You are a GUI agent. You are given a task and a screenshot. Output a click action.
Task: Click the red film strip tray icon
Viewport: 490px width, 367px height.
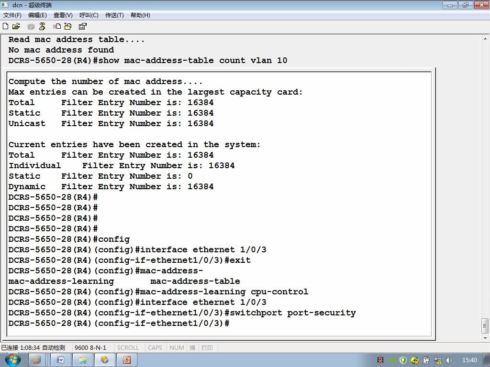pos(380,360)
